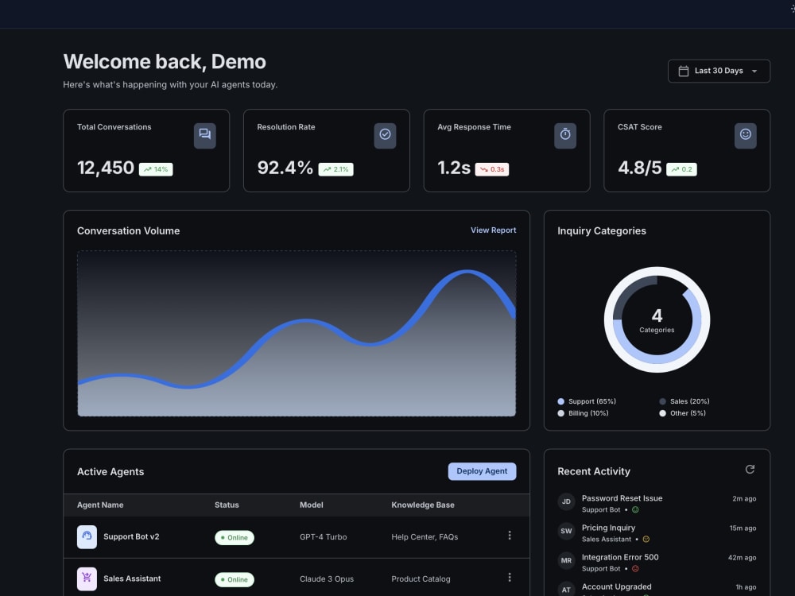Click the green sentiment face on Password Reset Issue

tap(635, 510)
